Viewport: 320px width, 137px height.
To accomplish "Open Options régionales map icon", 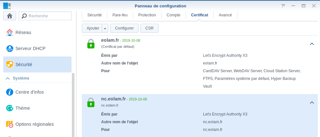I will pos(10,124).
